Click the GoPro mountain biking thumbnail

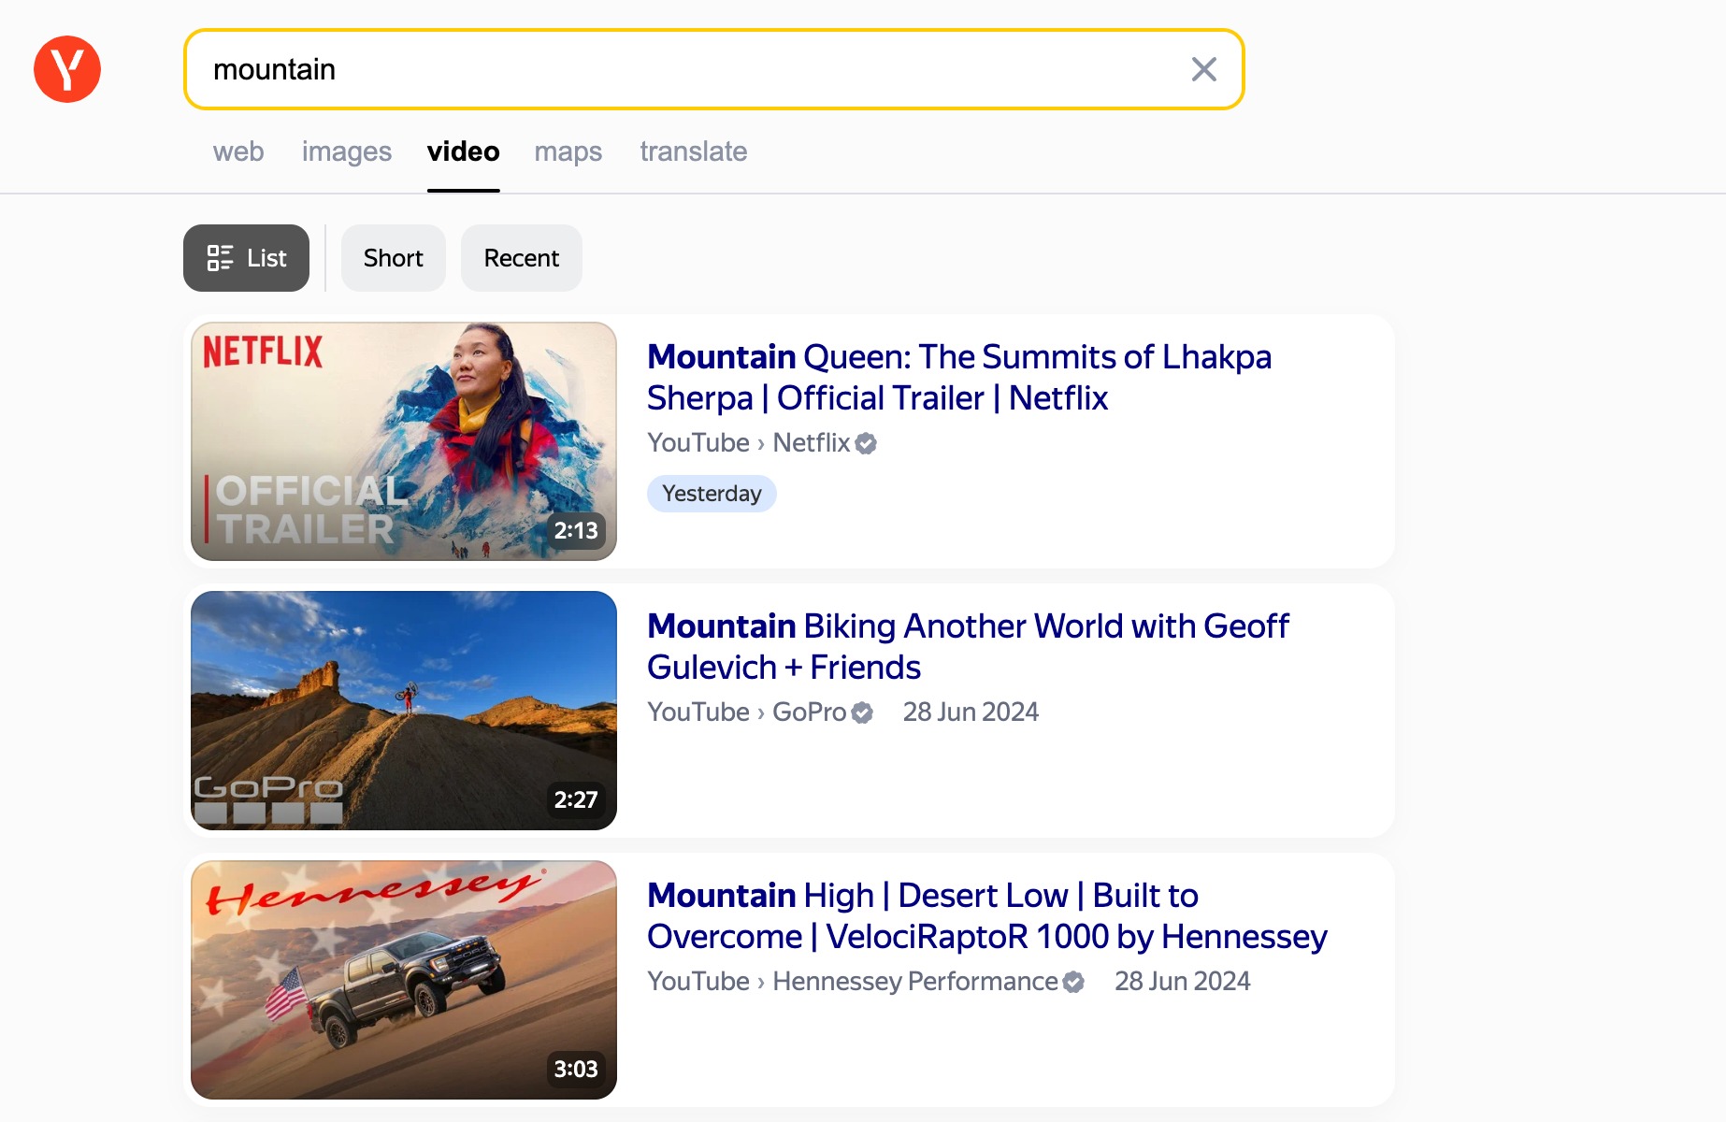[x=404, y=711]
